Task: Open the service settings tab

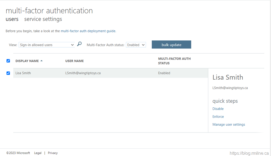Action: pyautogui.click(x=43, y=19)
